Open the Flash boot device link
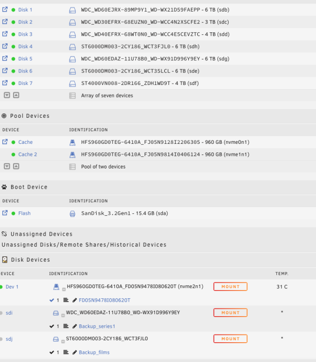 point(24,213)
